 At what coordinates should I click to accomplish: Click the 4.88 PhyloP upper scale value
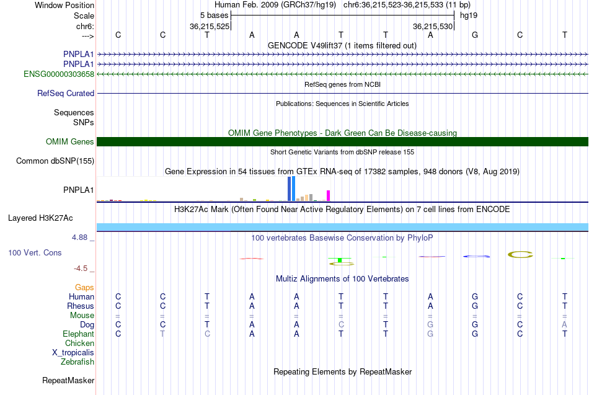tap(79, 237)
